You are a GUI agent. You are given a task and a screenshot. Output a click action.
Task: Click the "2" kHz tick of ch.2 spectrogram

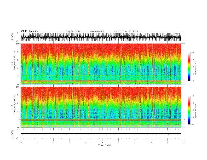click(x=18, y=119)
